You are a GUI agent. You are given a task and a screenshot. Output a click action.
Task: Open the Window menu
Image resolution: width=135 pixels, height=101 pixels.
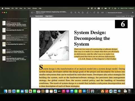35,8
